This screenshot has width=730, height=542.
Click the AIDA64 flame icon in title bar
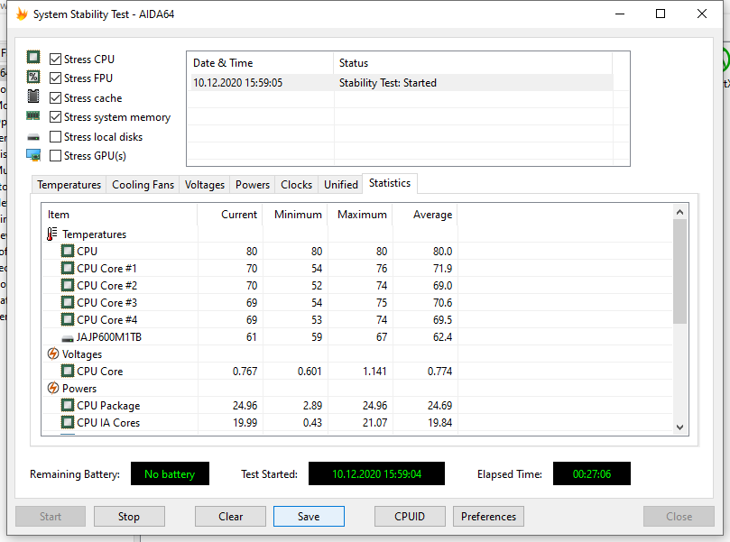pos(22,14)
